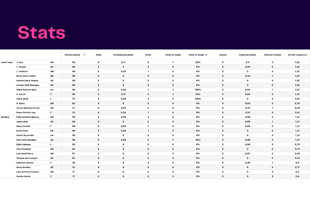Click A. Carroll's player name
This screenshot has height=206, width=310.
pyautogui.click(x=21, y=94)
